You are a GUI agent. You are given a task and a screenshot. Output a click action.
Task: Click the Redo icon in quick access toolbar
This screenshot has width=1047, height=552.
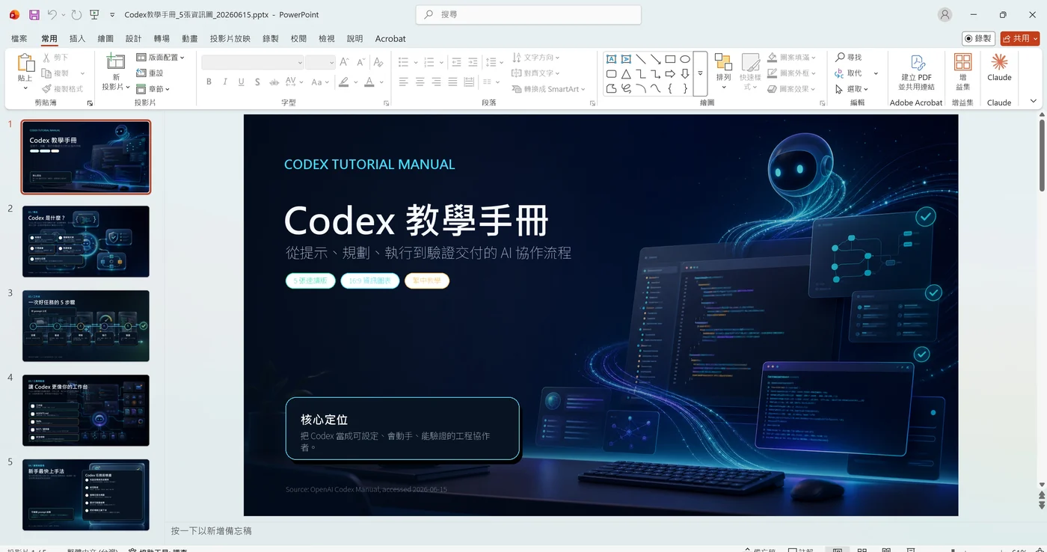point(77,14)
